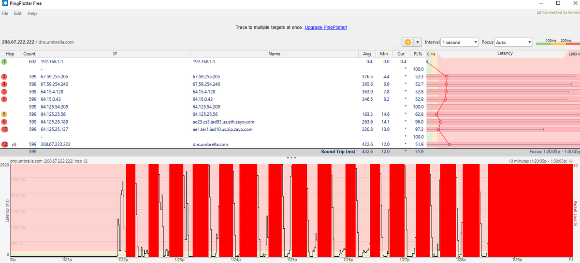The width and height of the screenshot is (580, 263).
Task: Select hop 5 red circle icon
Action: pyautogui.click(x=4, y=92)
